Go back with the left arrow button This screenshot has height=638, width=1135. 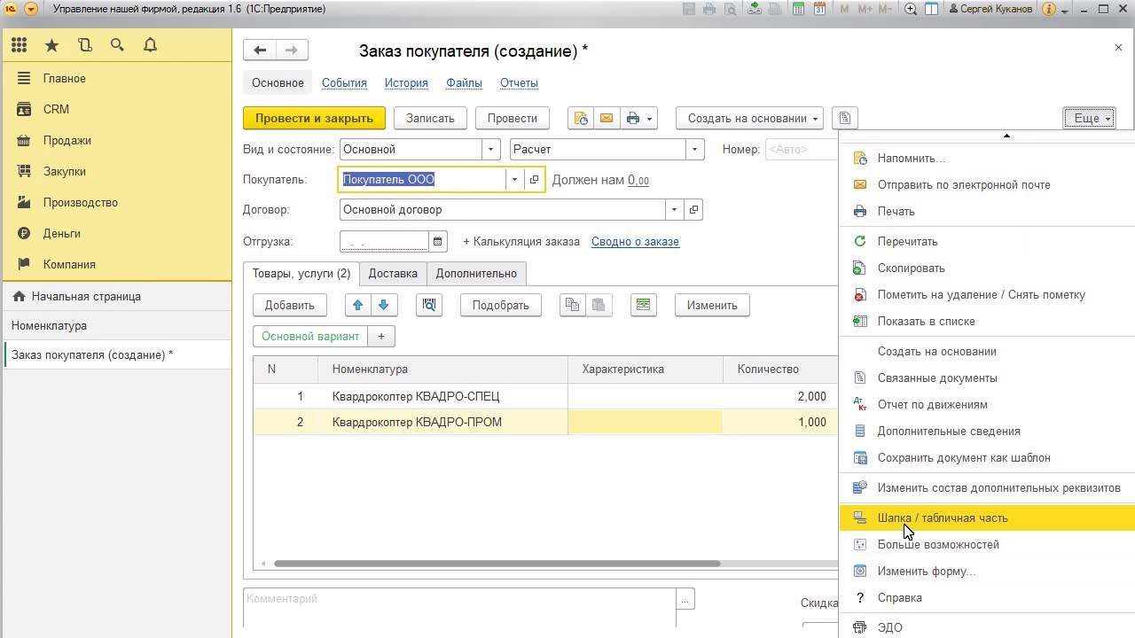[x=260, y=51]
